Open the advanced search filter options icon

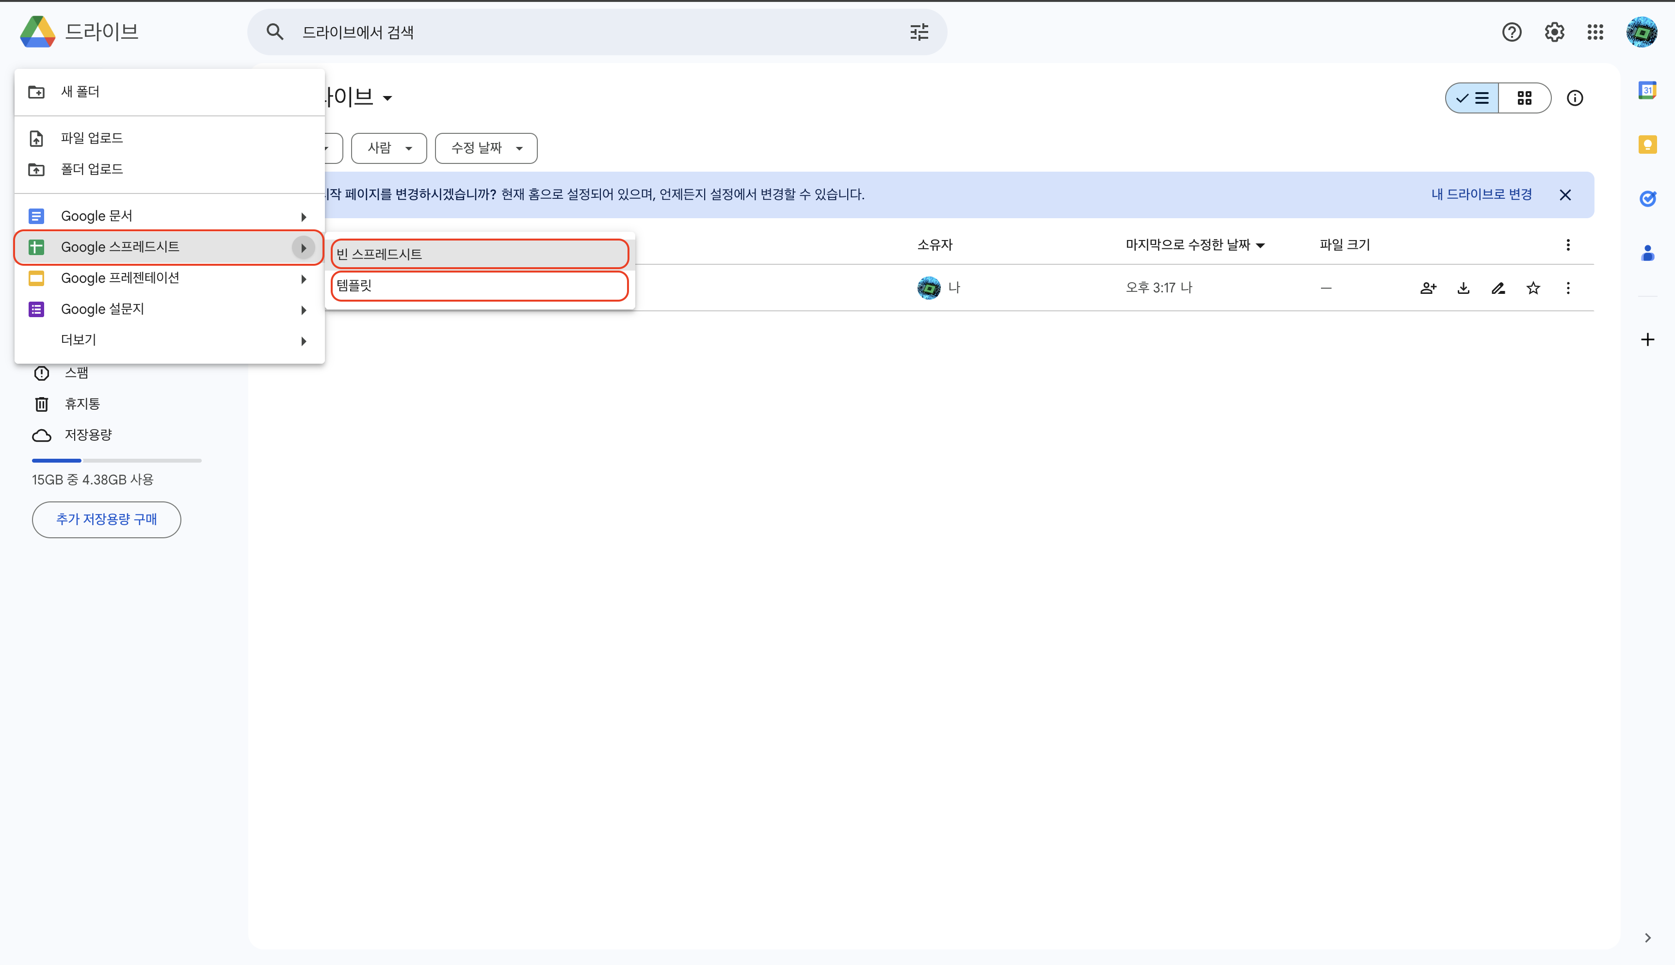click(x=919, y=32)
